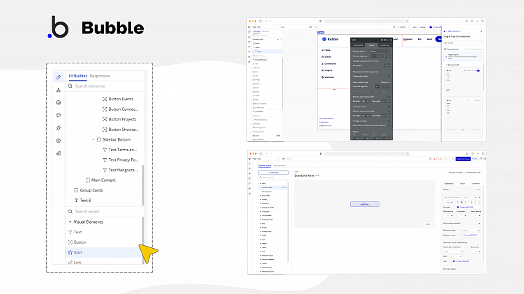Focus the Search assets field
Image resolution: width=524 pixels, height=294 pixels.
(105, 212)
